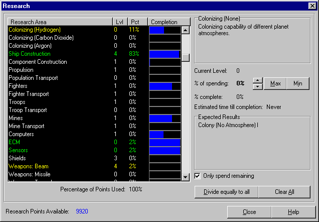The height and width of the screenshot is (222, 319).
Task: Select Population Transport research area
Action: pos(95,78)
